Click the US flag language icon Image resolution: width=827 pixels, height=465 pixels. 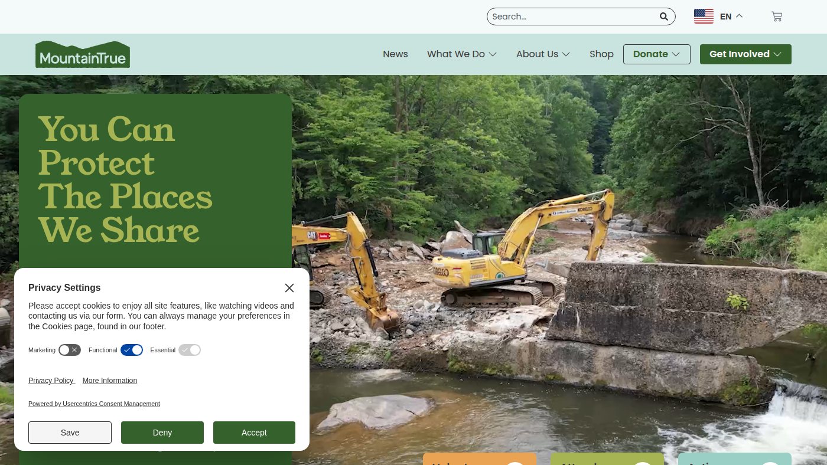(x=704, y=17)
